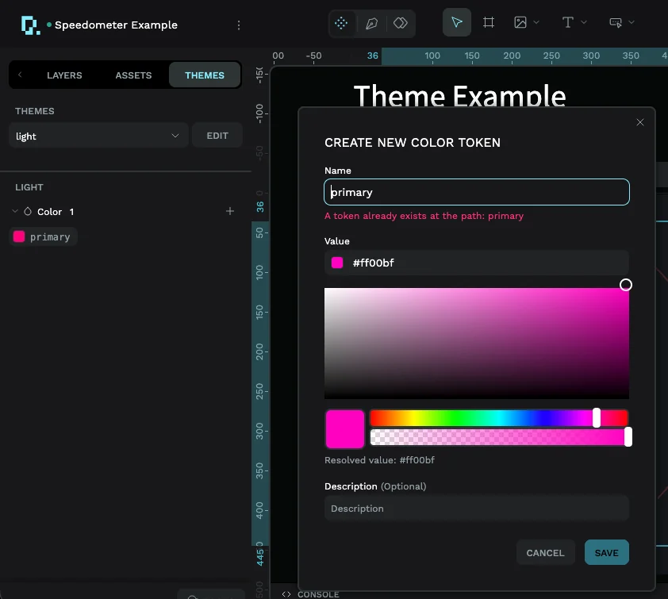Click the large magenta preview swatch
Viewport: 668px width, 599px height.
coord(345,428)
